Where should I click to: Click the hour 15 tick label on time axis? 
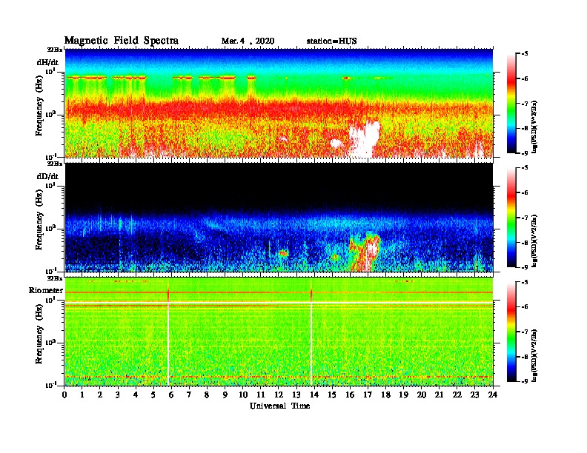point(332,395)
